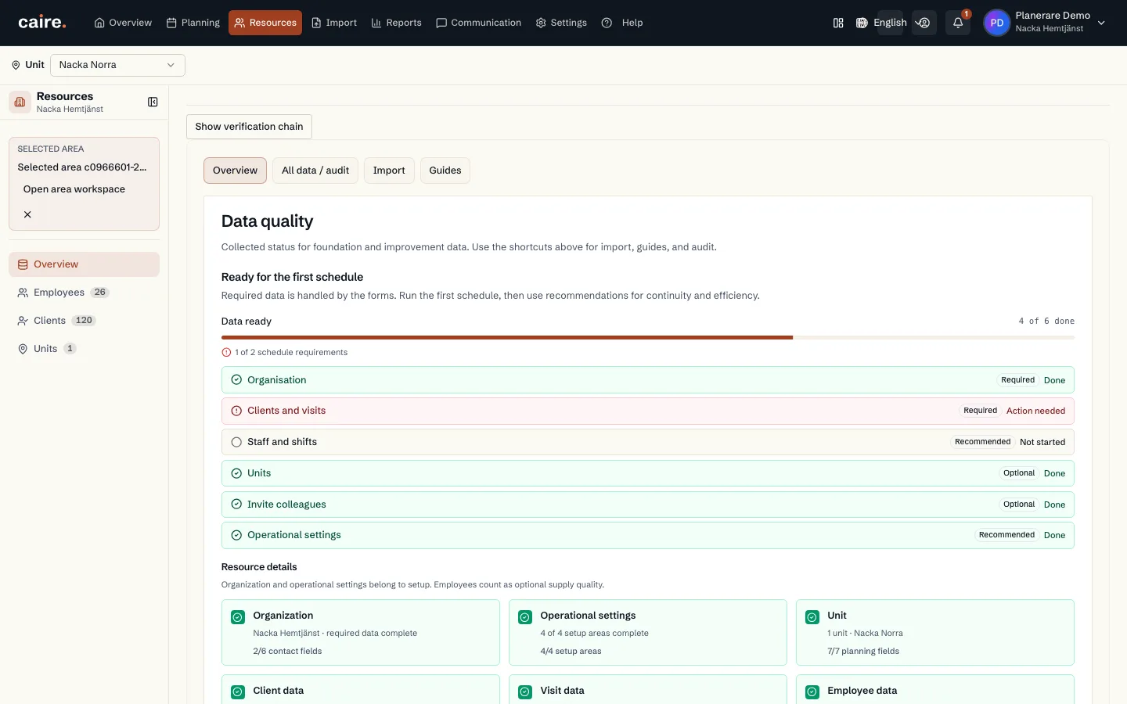Click the Employees count badge 26

pyautogui.click(x=99, y=293)
